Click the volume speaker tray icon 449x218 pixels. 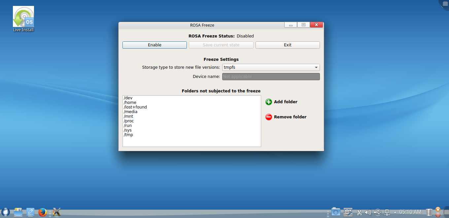coord(368,212)
